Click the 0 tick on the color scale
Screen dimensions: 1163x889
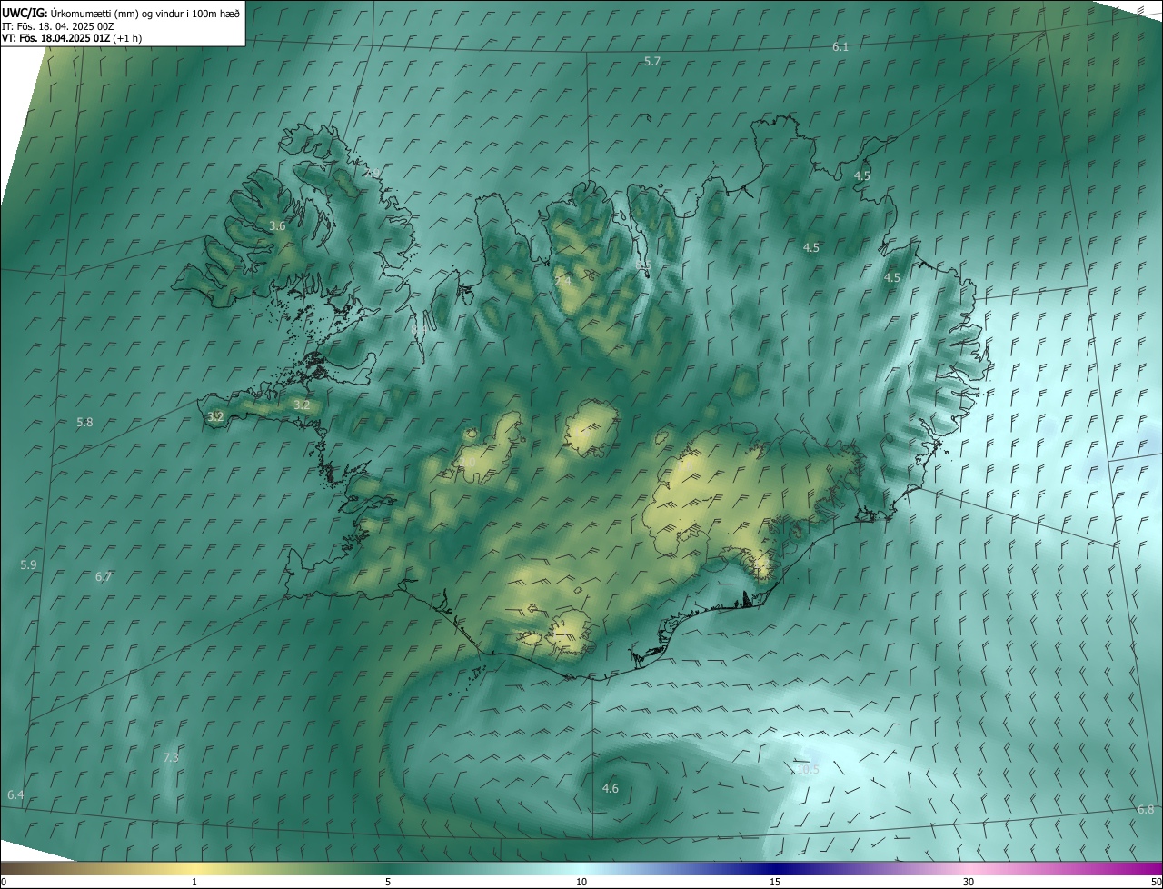pyautogui.click(x=4, y=882)
